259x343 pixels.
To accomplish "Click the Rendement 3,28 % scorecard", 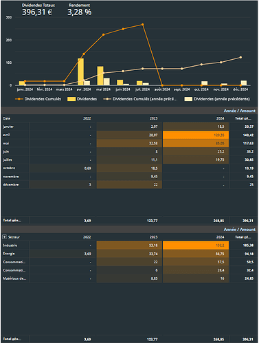I will (79, 10).
